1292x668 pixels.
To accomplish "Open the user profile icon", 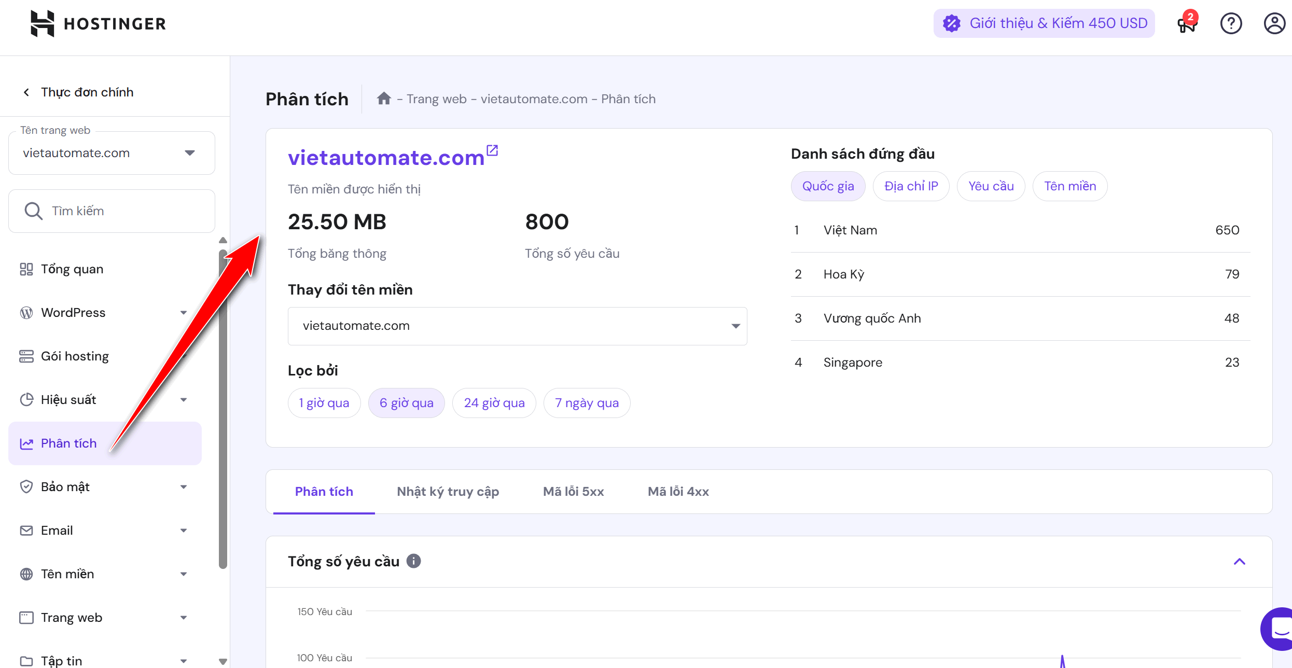I will click(1274, 23).
